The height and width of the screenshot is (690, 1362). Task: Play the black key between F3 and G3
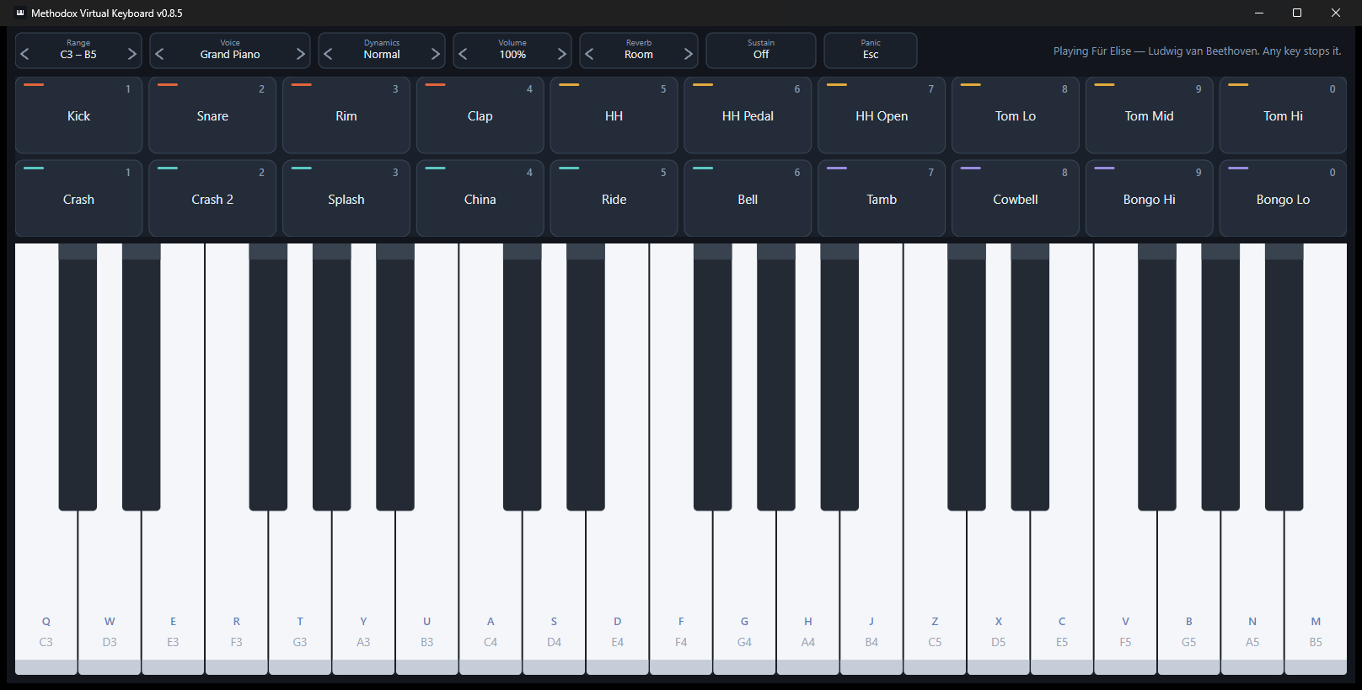268,377
